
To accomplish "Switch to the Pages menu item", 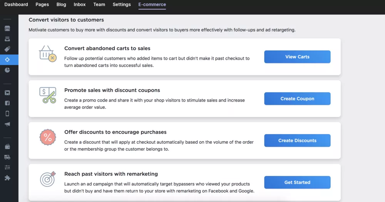I will click(x=42, y=4).
